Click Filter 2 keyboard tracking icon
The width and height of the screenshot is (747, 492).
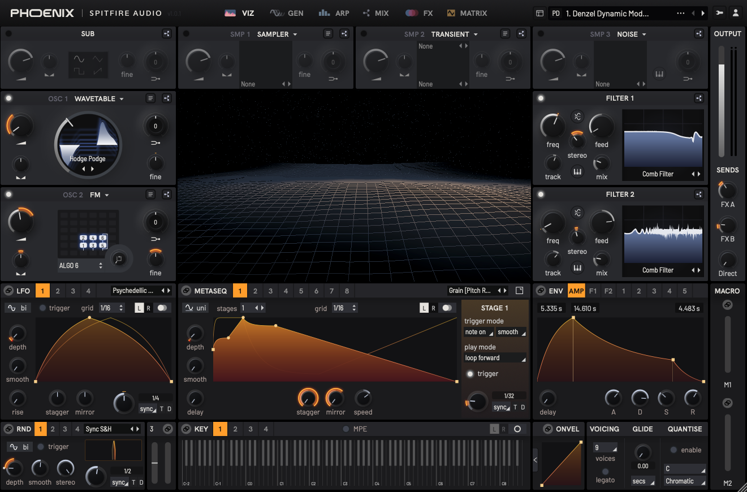click(x=577, y=267)
